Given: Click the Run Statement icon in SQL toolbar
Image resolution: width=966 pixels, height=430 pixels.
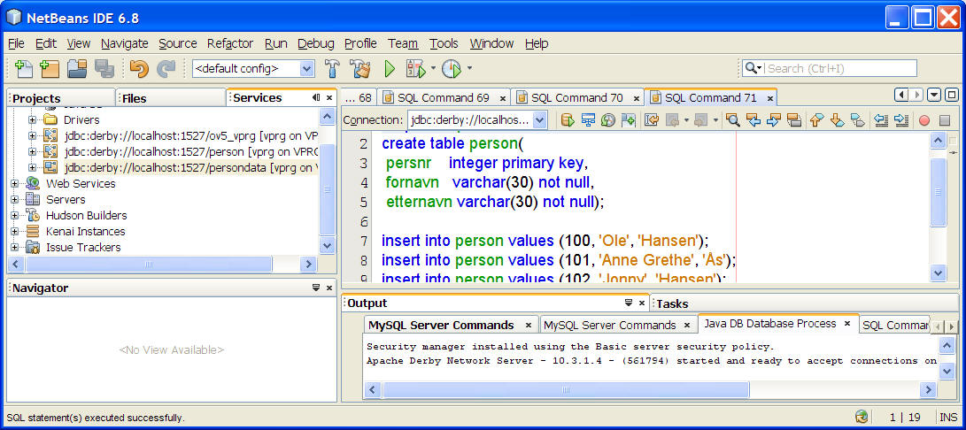Looking at the screenshot, I should coord(588,120).
